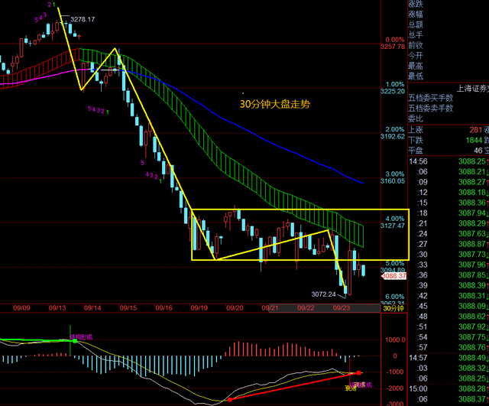The image size is (489, 406).
Task: Click the tick price 3088.62
Action: 472,317
